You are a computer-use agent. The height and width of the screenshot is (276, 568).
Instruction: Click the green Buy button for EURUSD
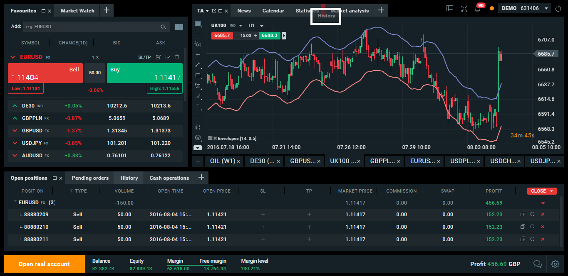tap(144, 74)
